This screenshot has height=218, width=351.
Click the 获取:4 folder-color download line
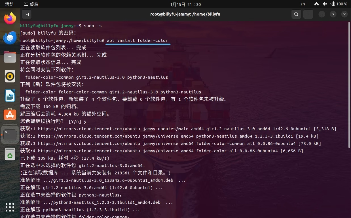coord(162,151)
